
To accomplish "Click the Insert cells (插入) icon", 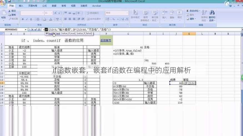I will click(164, 13).
